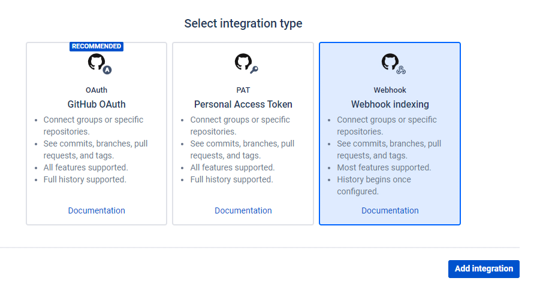
Task: Click the RECOMMENDED badge on OAuth card
Action: (96, 46)
